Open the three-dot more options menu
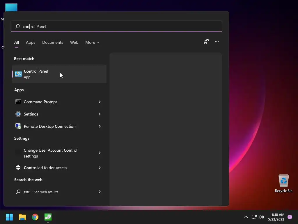This screenshot has height=224, width=298. [217, 42]
